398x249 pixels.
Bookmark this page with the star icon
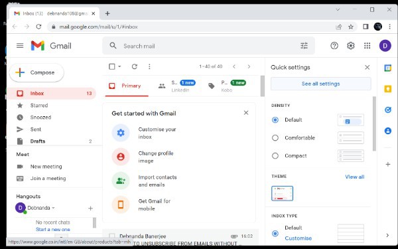tap(351, 27)
